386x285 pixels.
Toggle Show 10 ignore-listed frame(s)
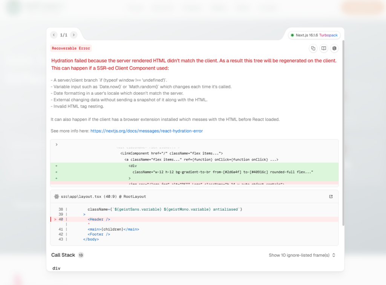tap(299, 255)
